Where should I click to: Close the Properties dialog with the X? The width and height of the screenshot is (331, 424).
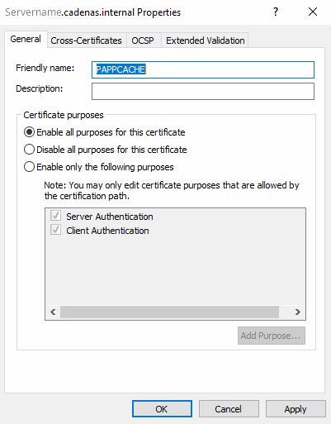pyautogui.click(x=313, y=12)
